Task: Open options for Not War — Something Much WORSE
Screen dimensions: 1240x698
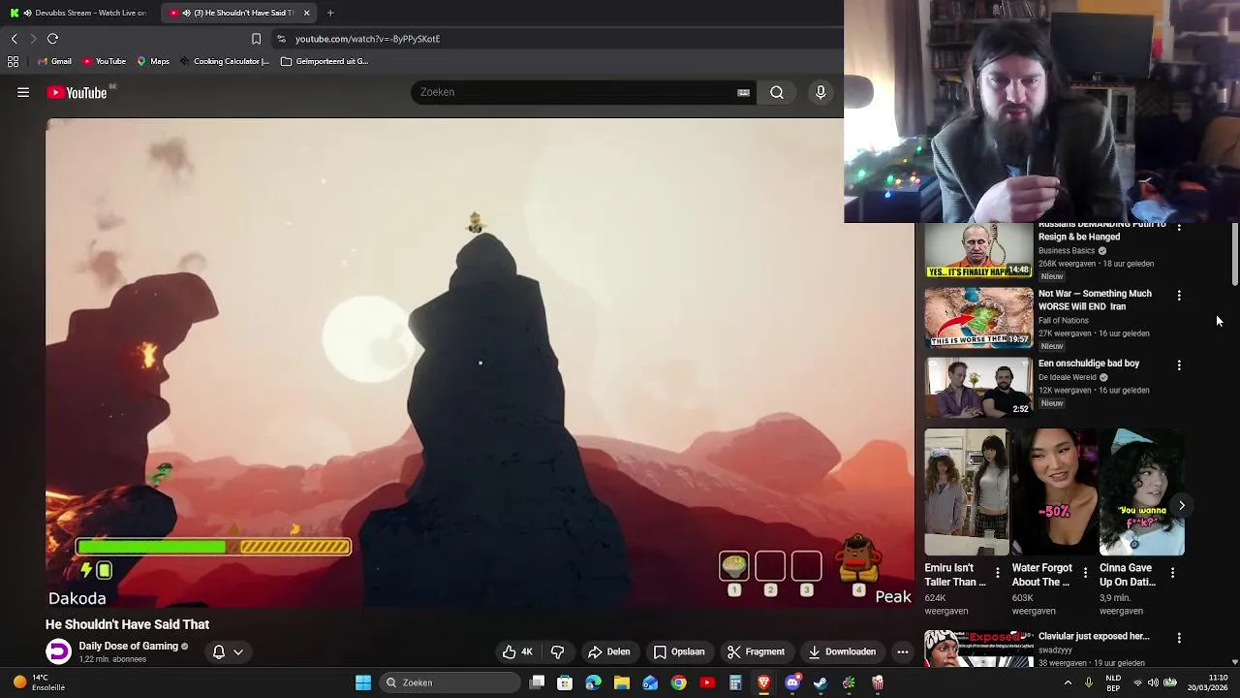Action: [x=1179, y=295]
